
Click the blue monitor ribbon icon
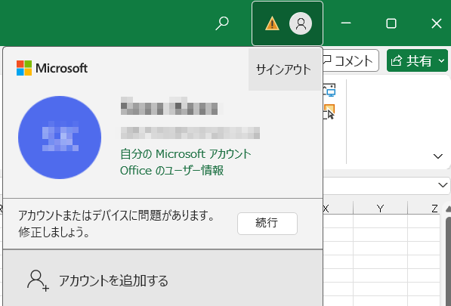click(x=329, y=90)
